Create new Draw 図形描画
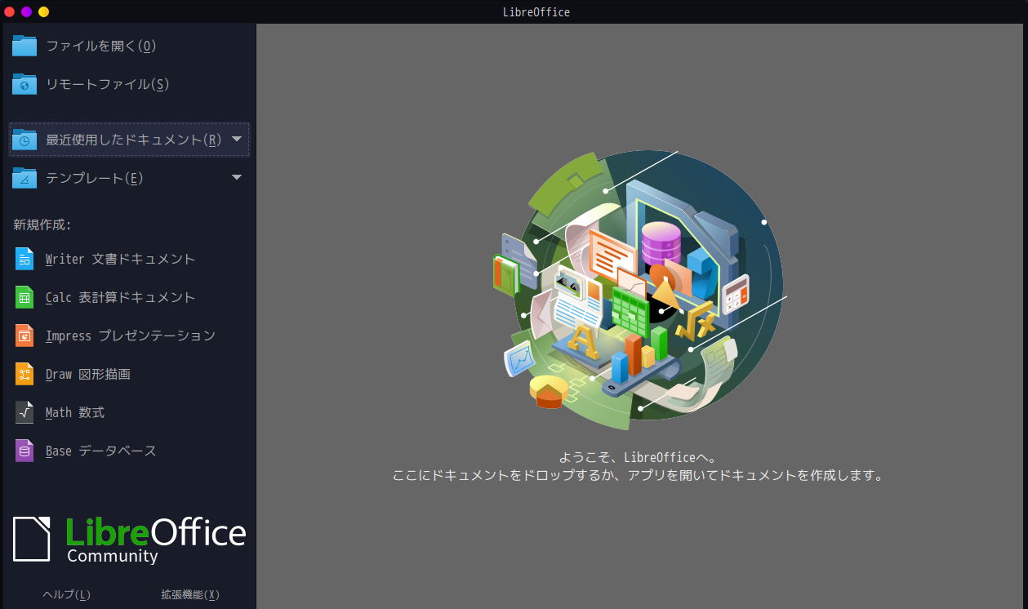Viewport: 1028px width, 609px height. pyautogui.click(x=129, y=374)
